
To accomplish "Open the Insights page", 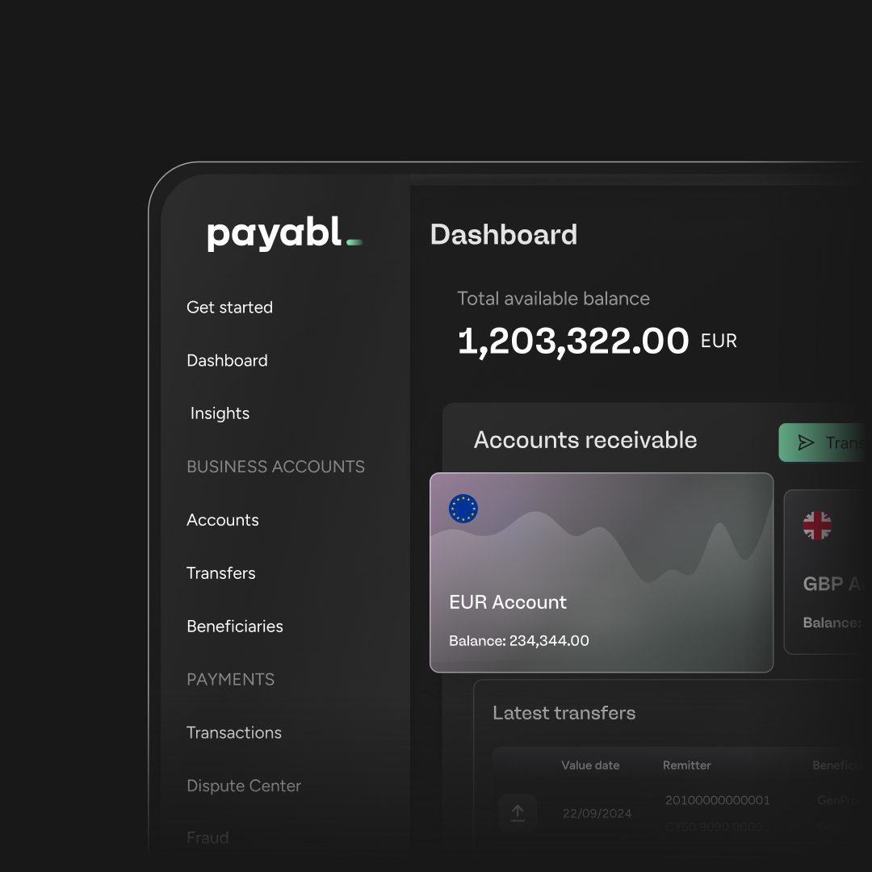I will point(220,413).
